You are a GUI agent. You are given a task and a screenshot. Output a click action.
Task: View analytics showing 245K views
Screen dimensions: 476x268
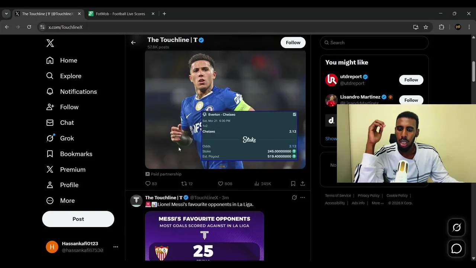pyautogui.click(x=263, y=184)
